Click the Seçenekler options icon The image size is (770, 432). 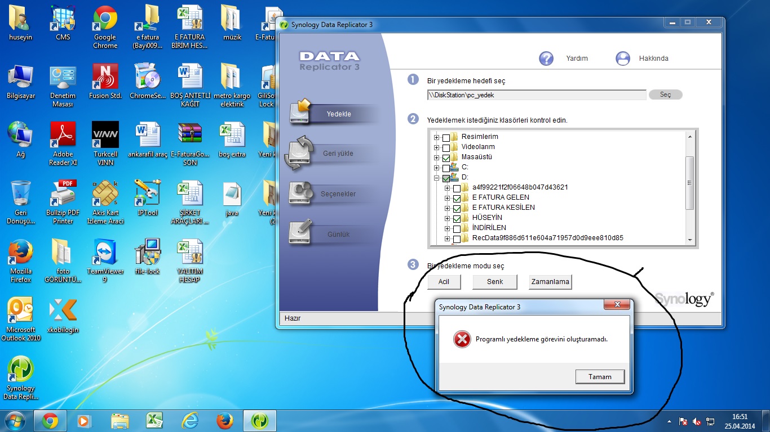coord(301,193)
